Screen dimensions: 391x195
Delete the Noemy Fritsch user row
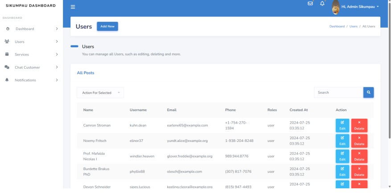(x=359, y=141)
